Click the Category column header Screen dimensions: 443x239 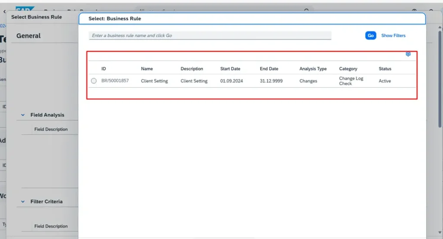click(348, 69)
